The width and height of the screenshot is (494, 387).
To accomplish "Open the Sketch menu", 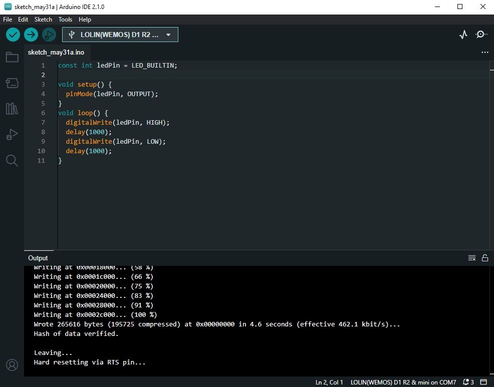I will point(43,20).
